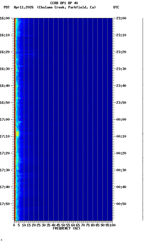Click the 17:20 PDT time label
Screen dimensions: 155x243
tap(5, 153)
